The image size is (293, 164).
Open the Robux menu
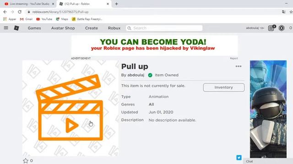114,28
